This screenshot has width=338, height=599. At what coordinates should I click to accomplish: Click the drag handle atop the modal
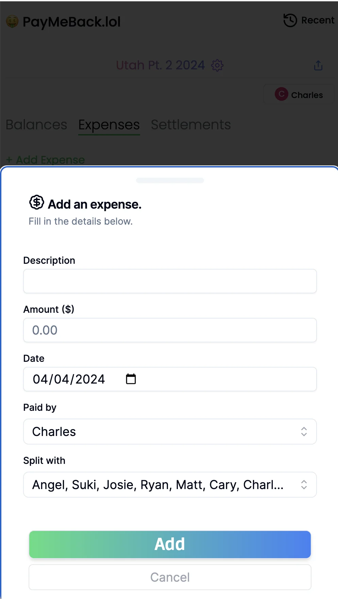[x=170, y=180]
